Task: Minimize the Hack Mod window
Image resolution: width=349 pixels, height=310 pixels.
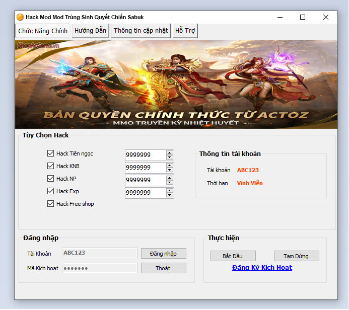Action: (x=280, y=17)
